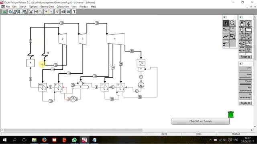The height and width of the screenshot is (144, 257).
Task: Click the horizontal scrollbar thumb
Action: click(73, 130)
